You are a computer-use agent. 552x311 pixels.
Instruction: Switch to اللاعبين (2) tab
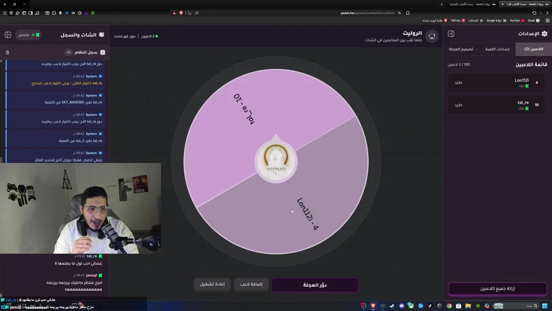coord(533,49)
